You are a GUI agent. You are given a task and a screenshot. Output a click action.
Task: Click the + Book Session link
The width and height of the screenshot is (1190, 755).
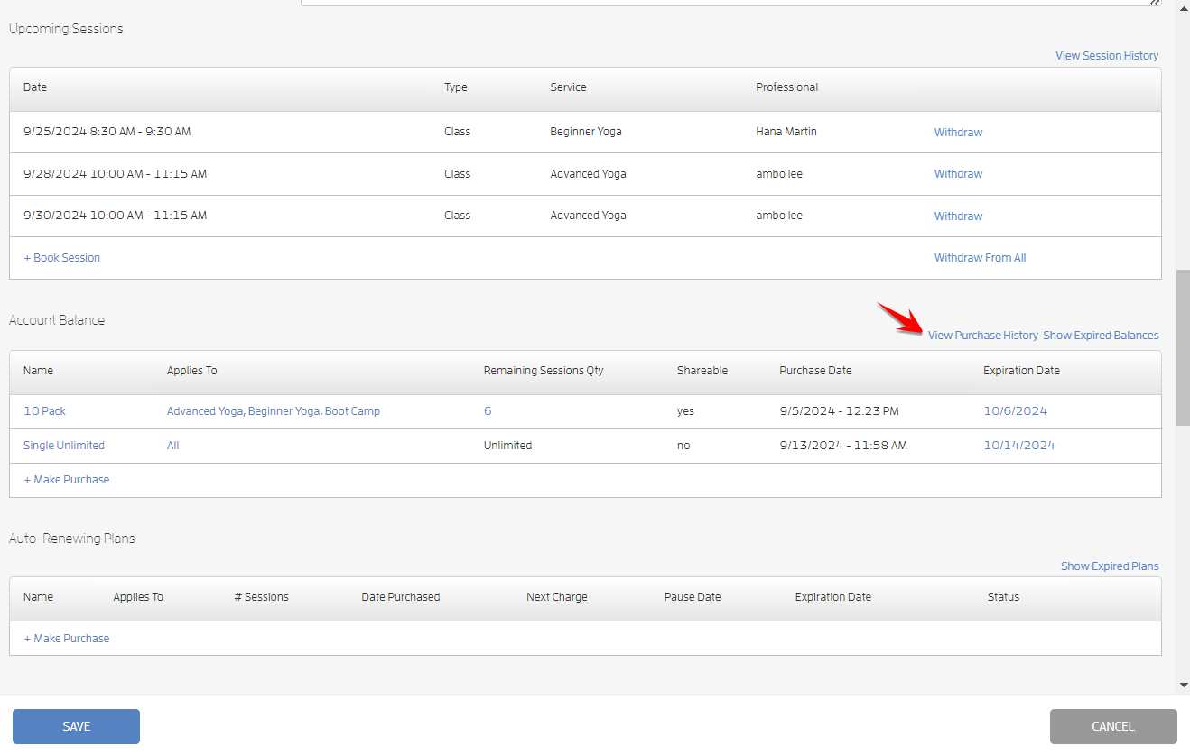pos(61,258)
